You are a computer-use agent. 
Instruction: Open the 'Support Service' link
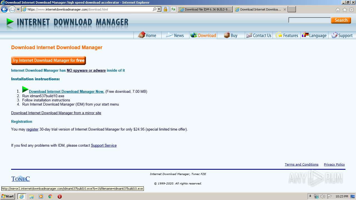(x=104, y=146)
